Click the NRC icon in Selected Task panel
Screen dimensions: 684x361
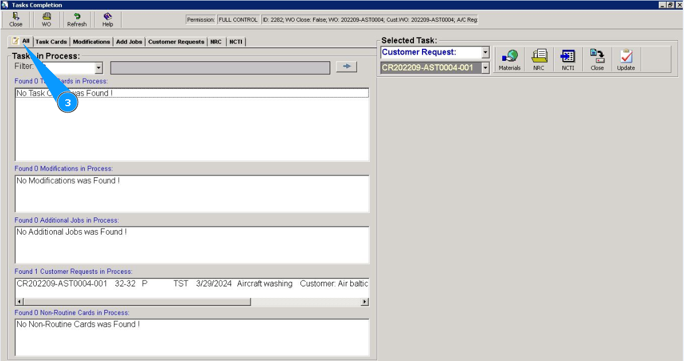coord(539,59)
